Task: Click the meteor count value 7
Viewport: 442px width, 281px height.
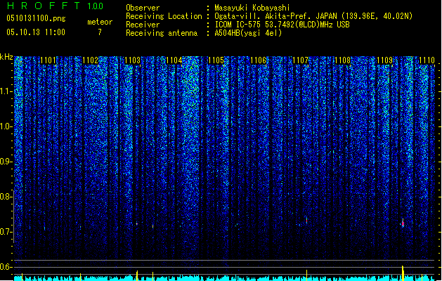Action: coord(100,32)
